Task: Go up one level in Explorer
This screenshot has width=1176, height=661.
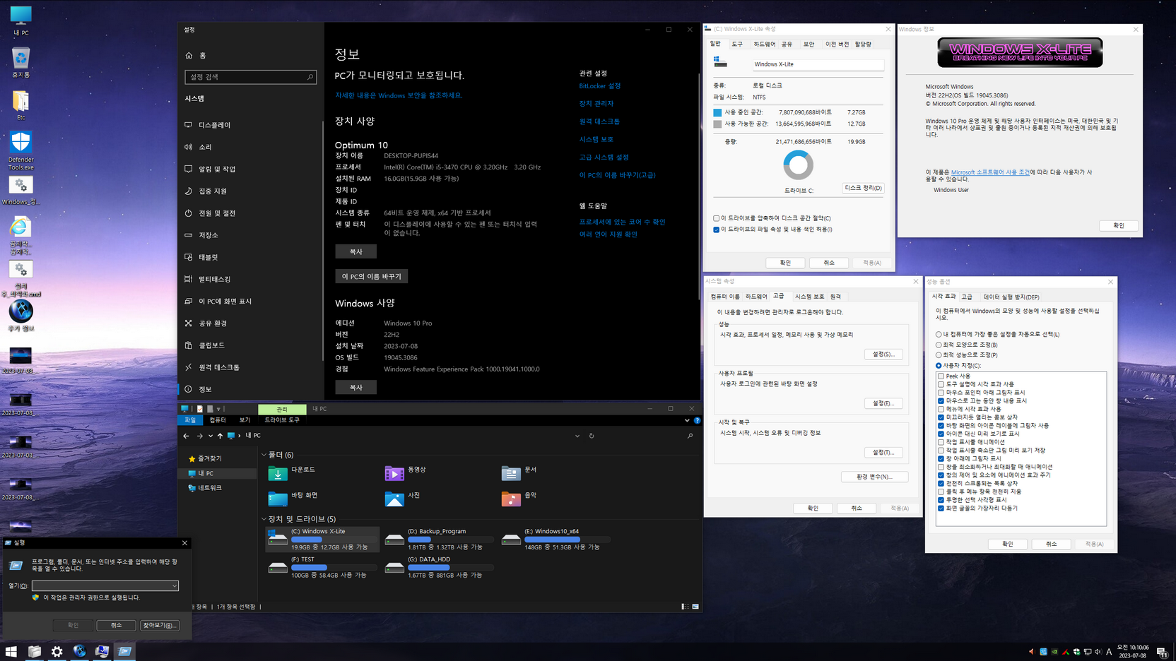Action: point(220,436)
